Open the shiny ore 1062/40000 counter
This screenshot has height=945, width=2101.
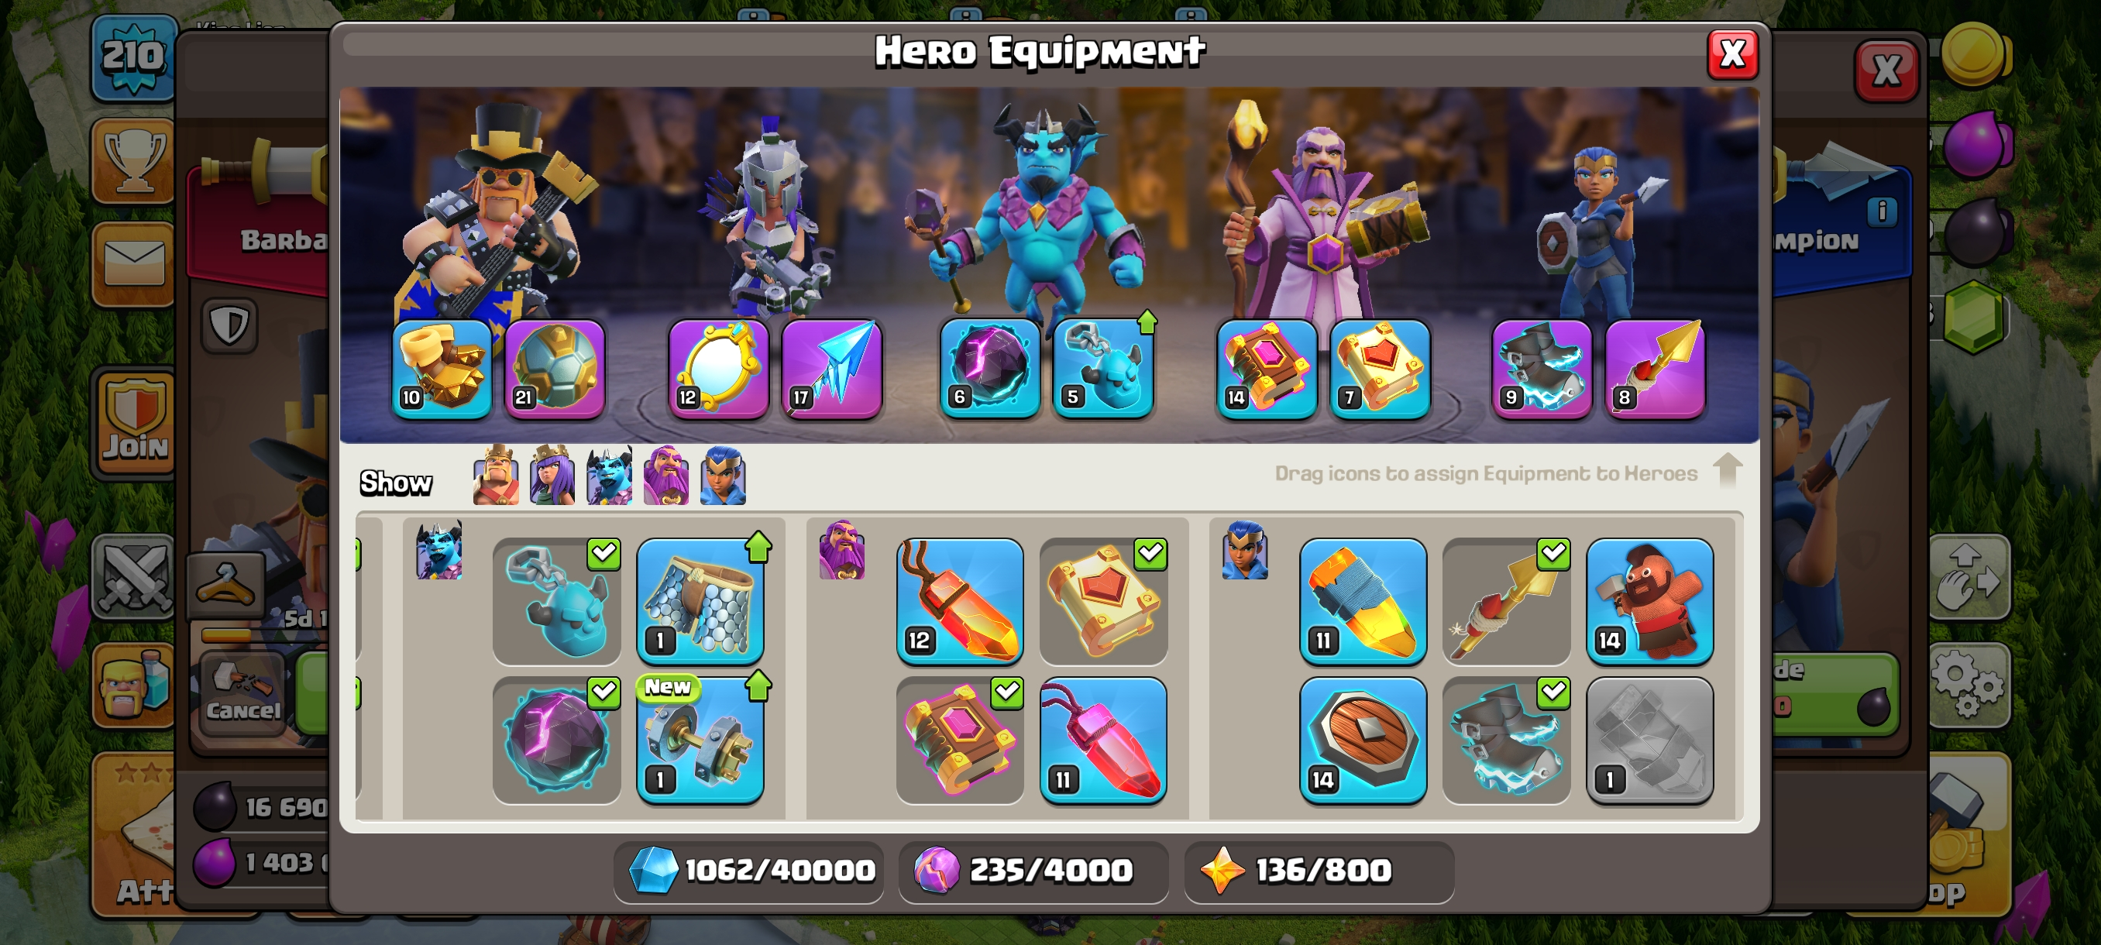tap(748, 871)
